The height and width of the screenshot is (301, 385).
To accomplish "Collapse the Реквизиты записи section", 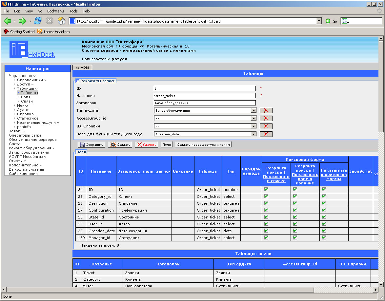I will pos(78,81).
